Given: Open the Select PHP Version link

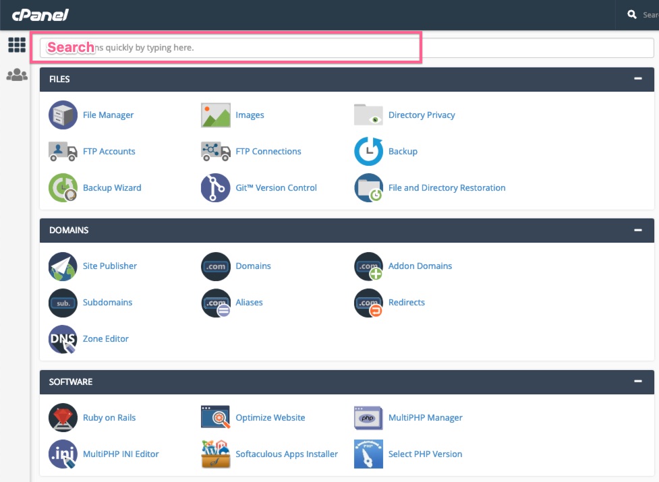Looking at the screenshot, I should pos(425,454).
